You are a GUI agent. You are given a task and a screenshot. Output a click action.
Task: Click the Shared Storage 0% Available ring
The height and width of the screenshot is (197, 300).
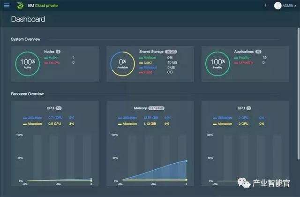pos(122,64)
